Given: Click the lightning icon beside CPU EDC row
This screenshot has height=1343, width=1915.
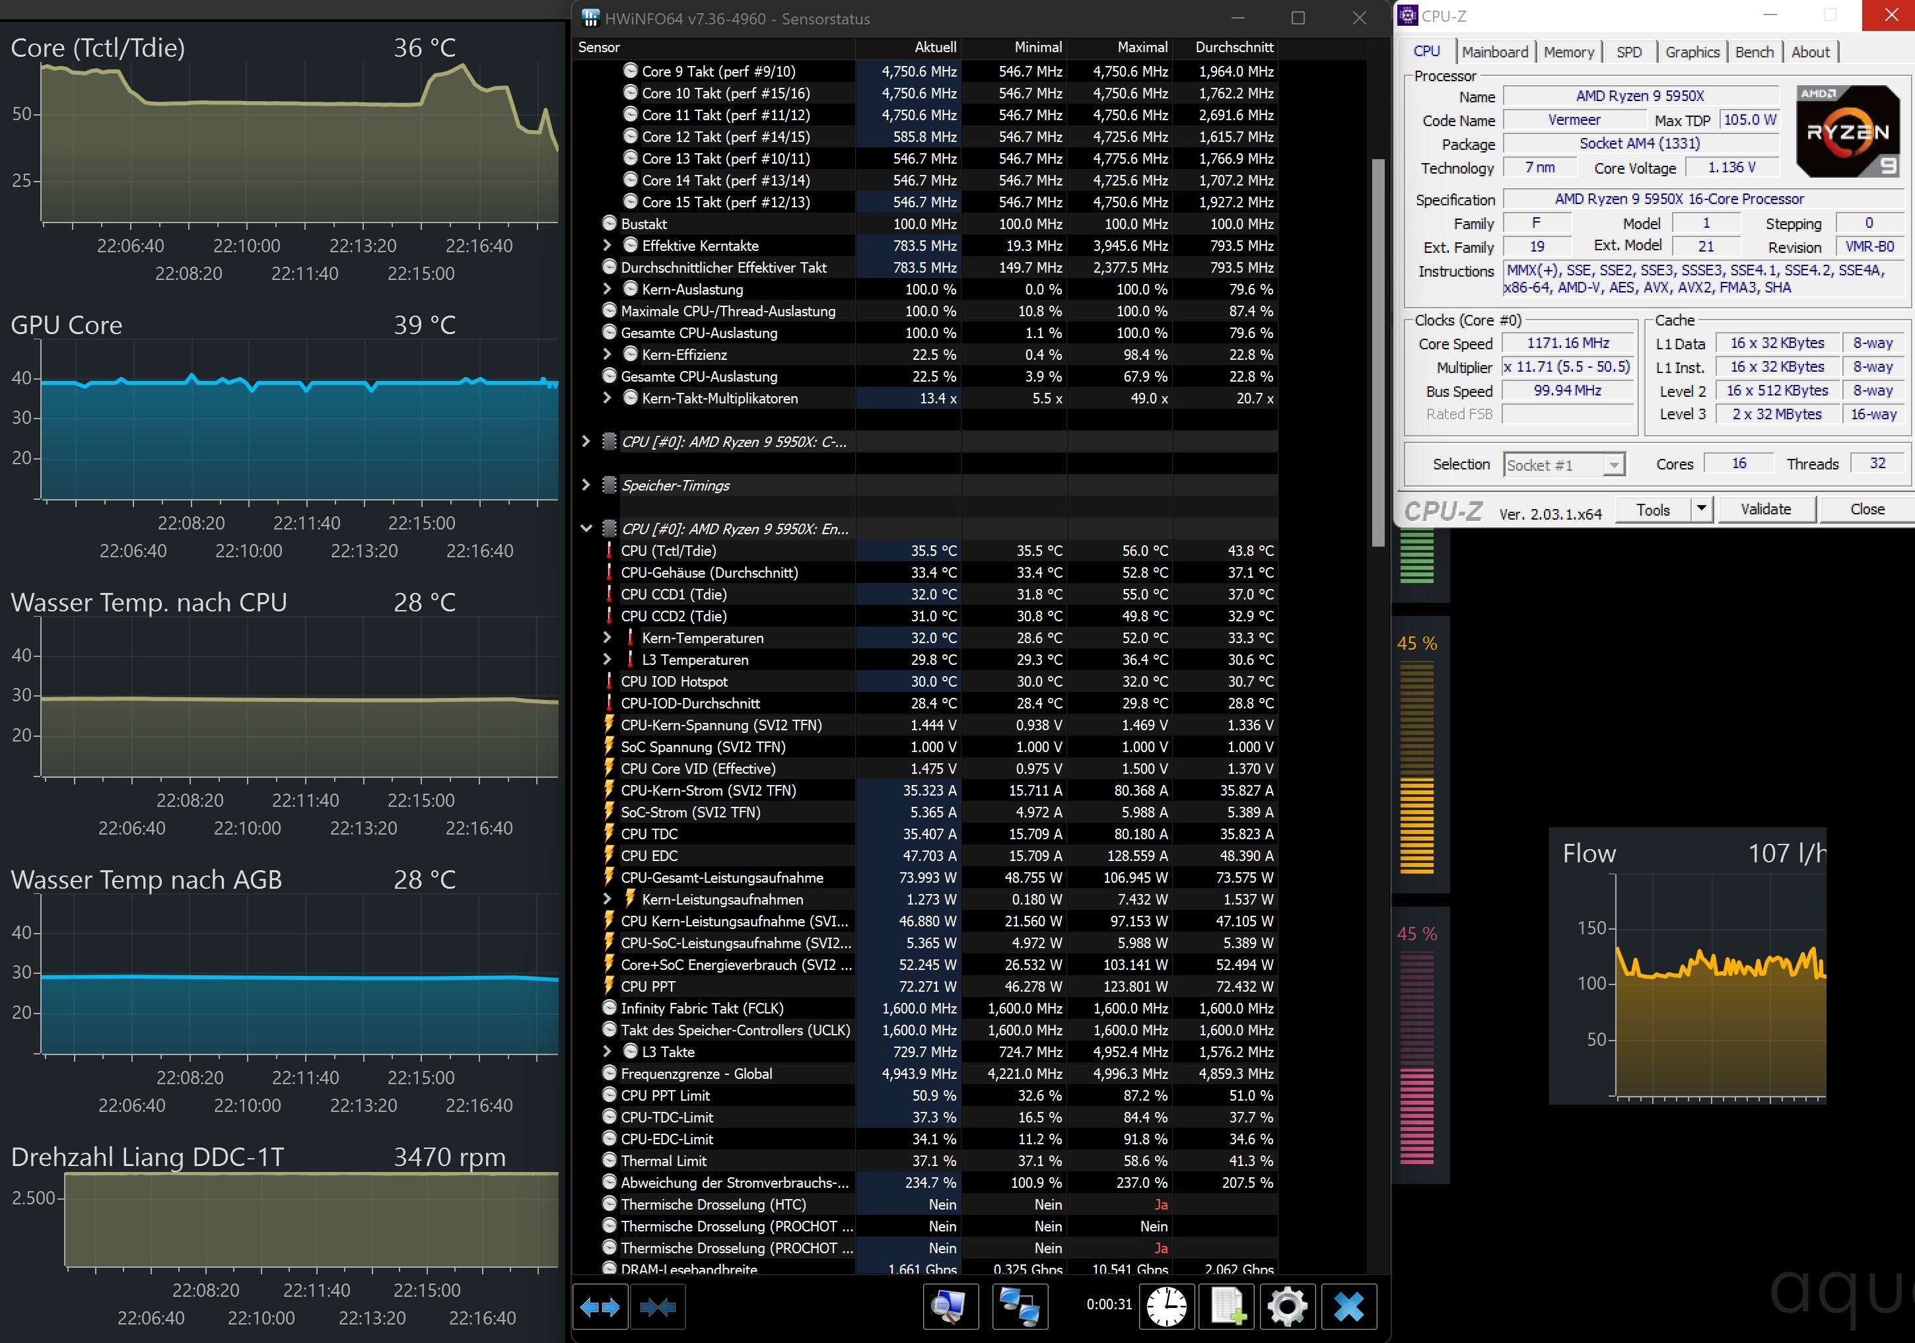Looking at the screenshot, I should (609, 855).
